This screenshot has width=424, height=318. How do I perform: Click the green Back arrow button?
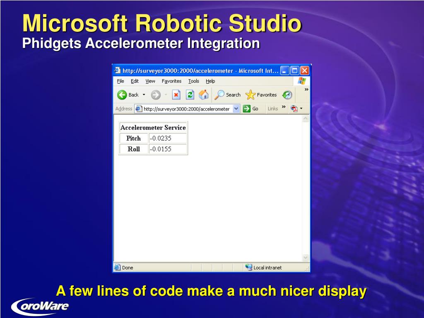[122, 95]
